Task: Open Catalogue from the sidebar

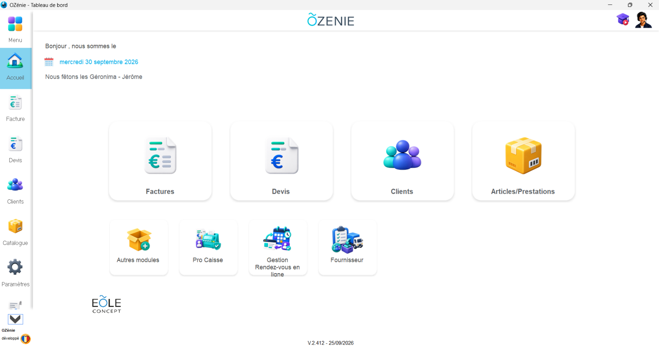Action: pyautogui.click(x=15, y=233)
